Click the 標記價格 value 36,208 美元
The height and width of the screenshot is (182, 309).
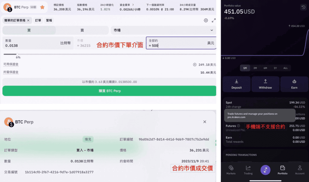pyautogui.click(x=62, y=9)
